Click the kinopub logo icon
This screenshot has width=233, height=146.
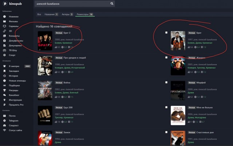(x=5, y=4)
